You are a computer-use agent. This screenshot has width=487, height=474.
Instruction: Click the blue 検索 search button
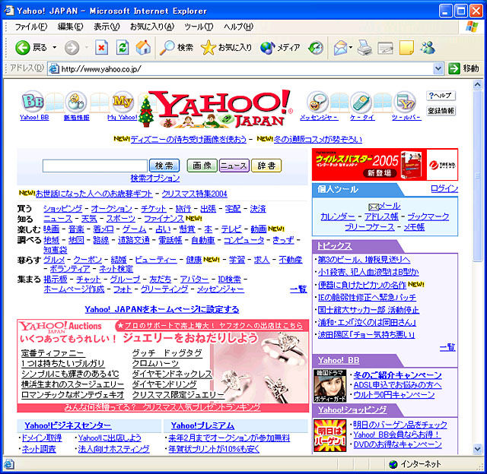[x=164, y=166]
